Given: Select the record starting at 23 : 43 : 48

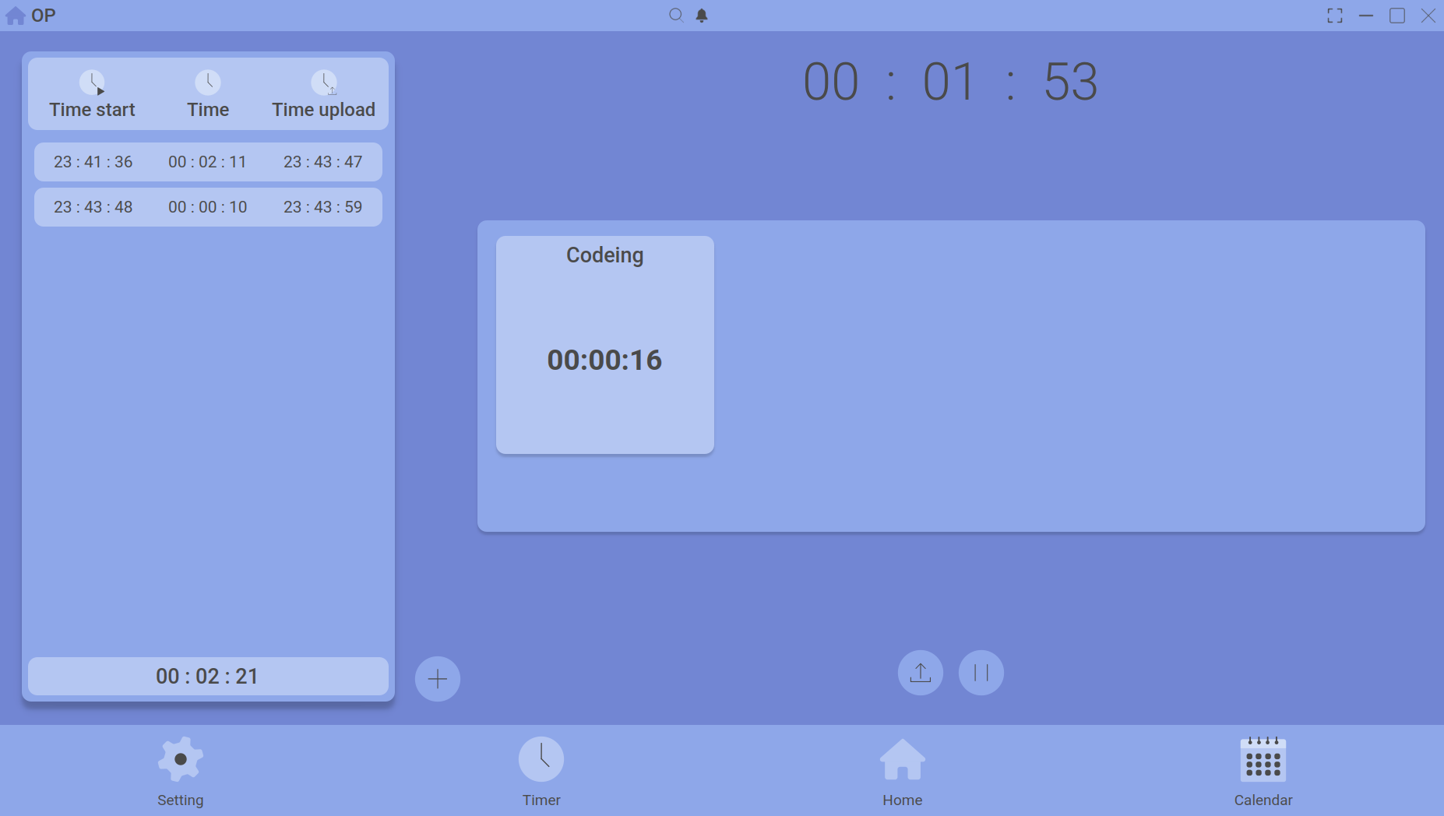Looking at the screenshot, I should coord(208,207).
